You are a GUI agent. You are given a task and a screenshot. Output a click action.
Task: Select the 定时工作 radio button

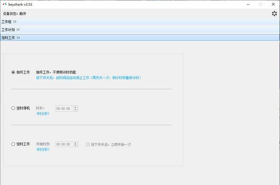point(13,144)
